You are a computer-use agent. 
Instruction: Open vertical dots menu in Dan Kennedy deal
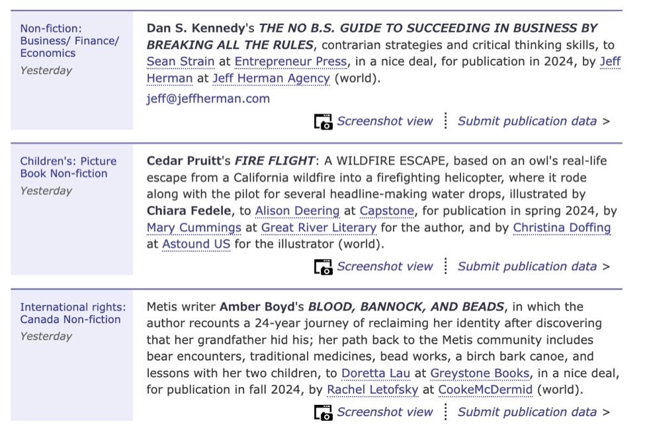(445, 121)
